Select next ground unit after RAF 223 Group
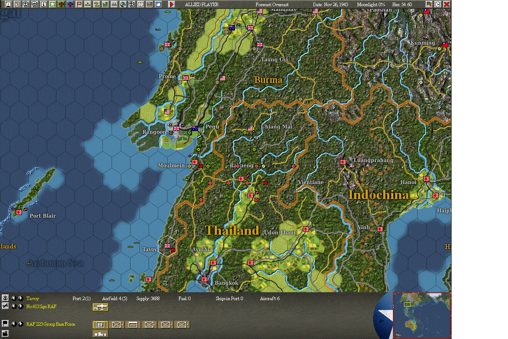Image resolution: width=508 pixels, height=339 pixels. (x=20, y=324)
